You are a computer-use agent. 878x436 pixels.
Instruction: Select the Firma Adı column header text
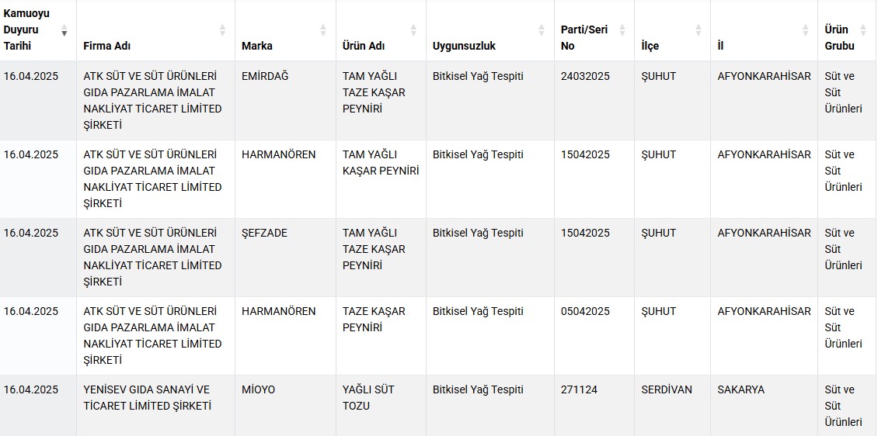[x=107, y=46]
